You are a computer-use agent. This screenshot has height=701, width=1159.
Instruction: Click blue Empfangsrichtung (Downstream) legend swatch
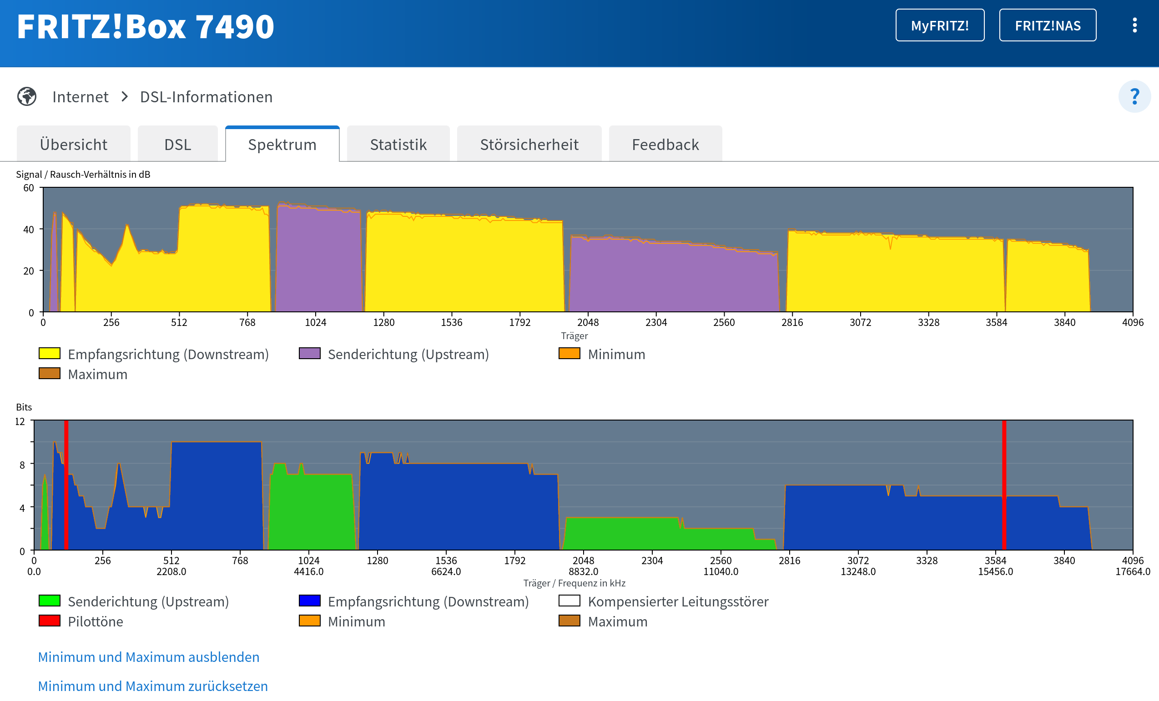tap(309, 601)
